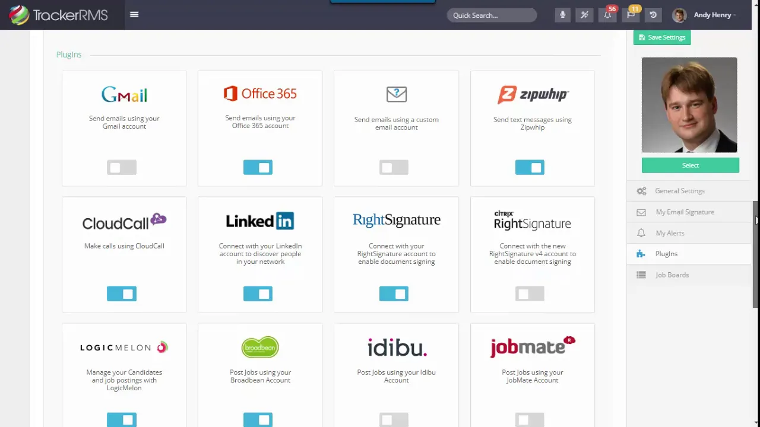
Task: Click the large profile photo
Action: click(689, 105)
